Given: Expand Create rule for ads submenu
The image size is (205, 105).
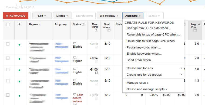Looking at the screenshot, I should point(153,68).
